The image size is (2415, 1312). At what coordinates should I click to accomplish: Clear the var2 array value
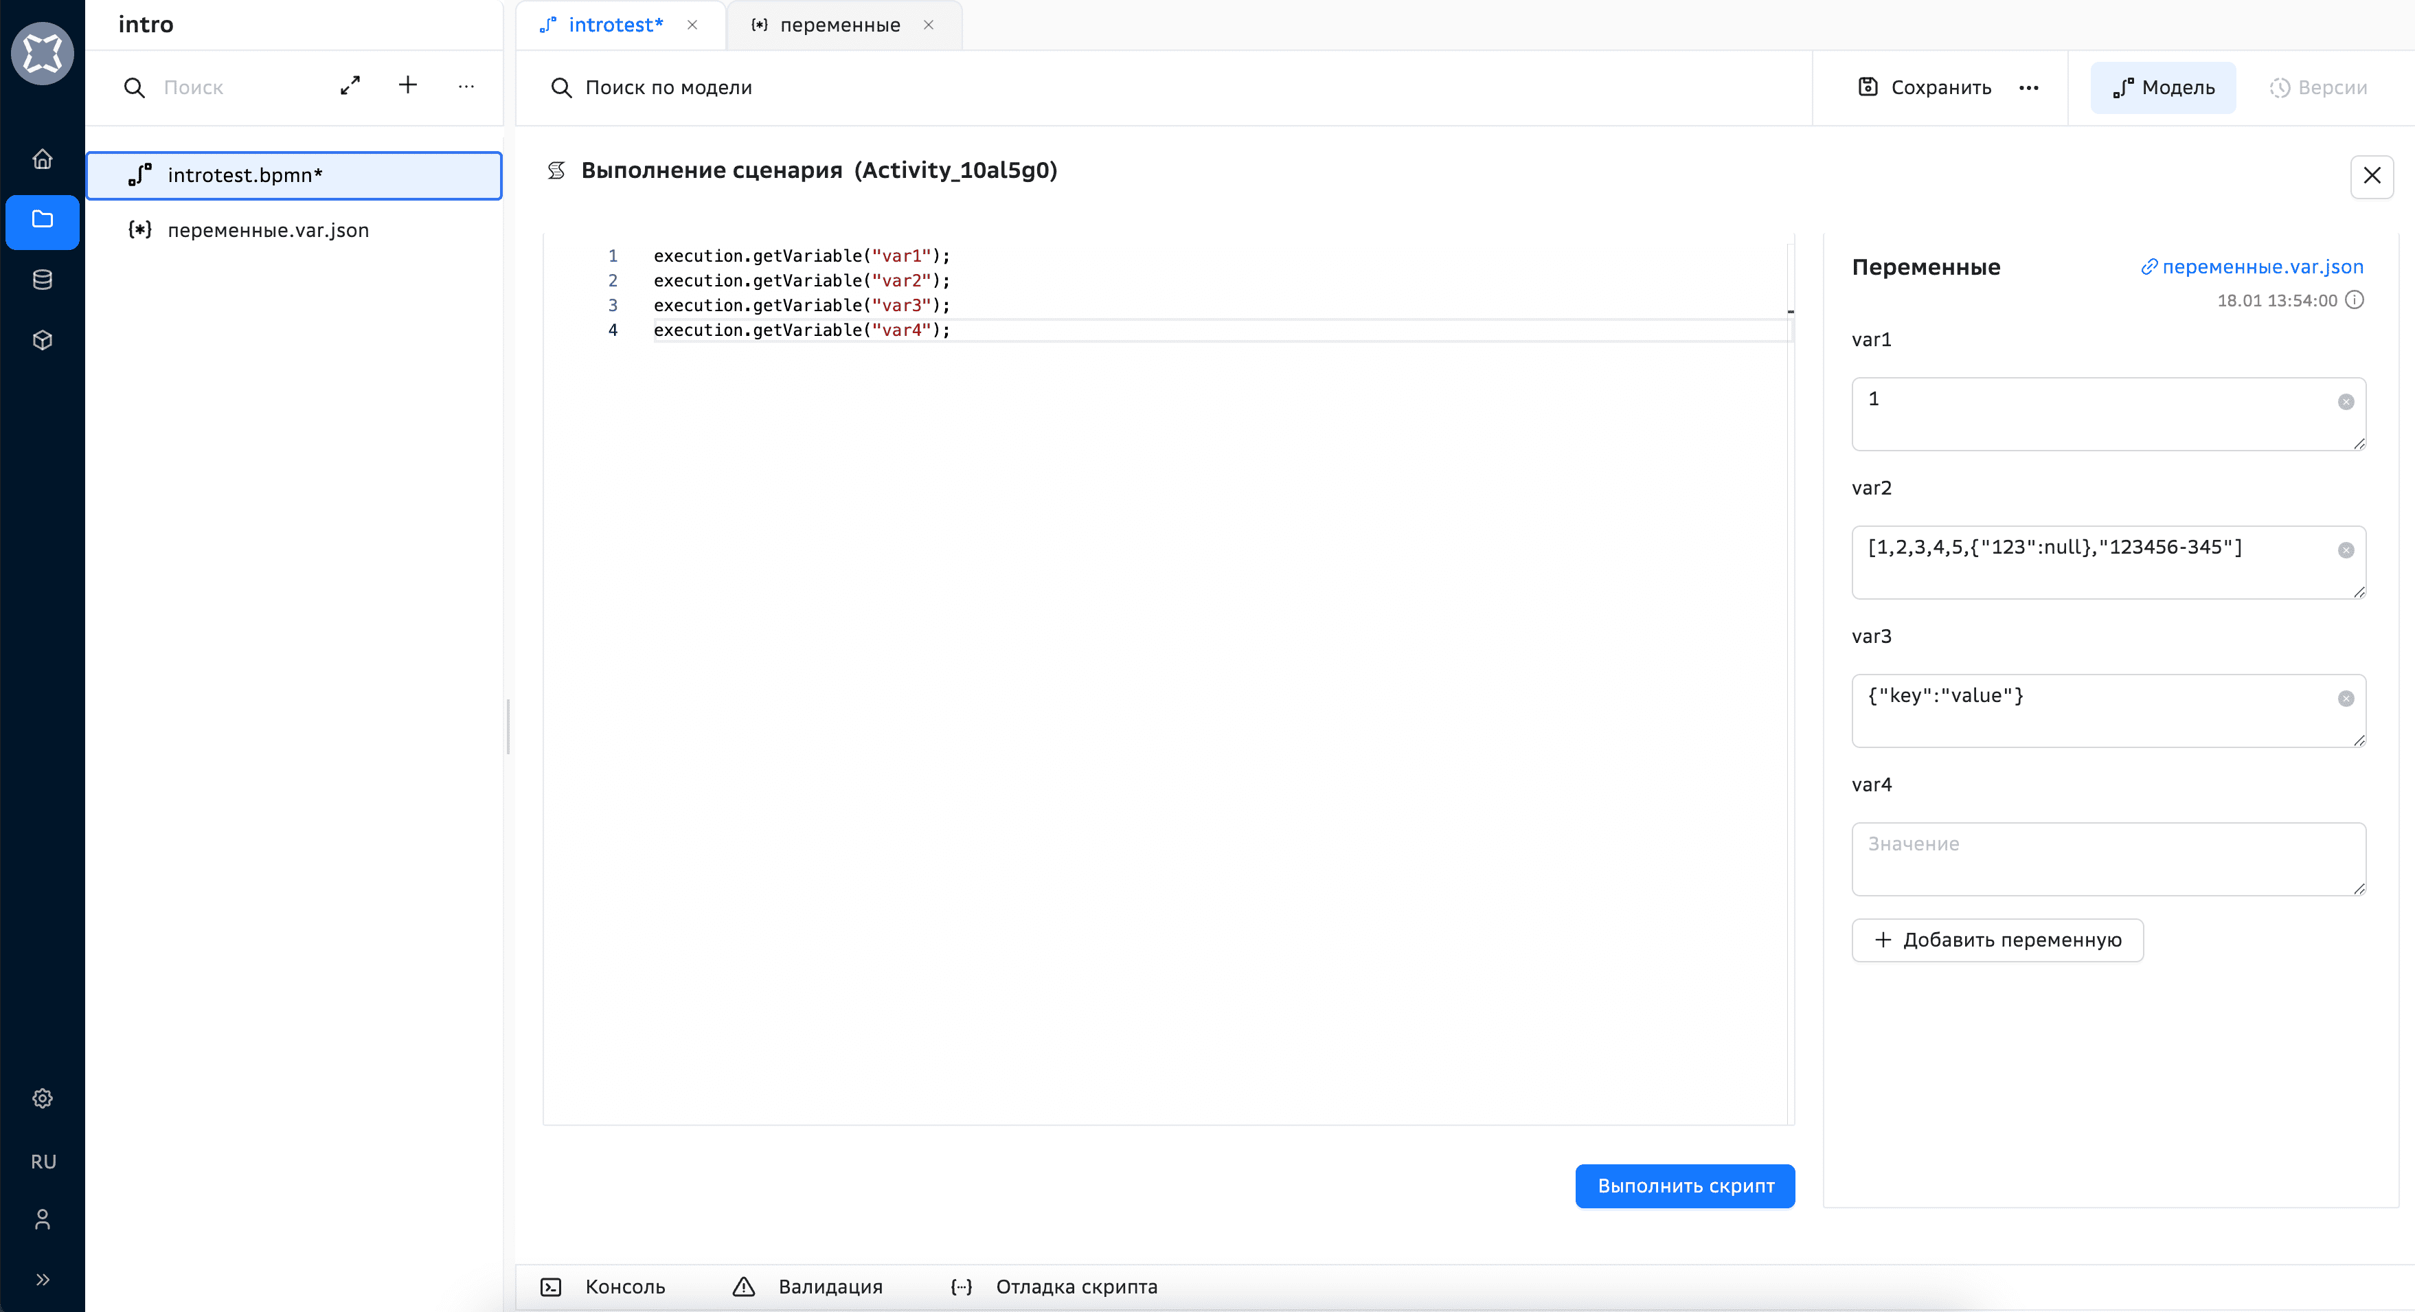tap(2346, 550)
